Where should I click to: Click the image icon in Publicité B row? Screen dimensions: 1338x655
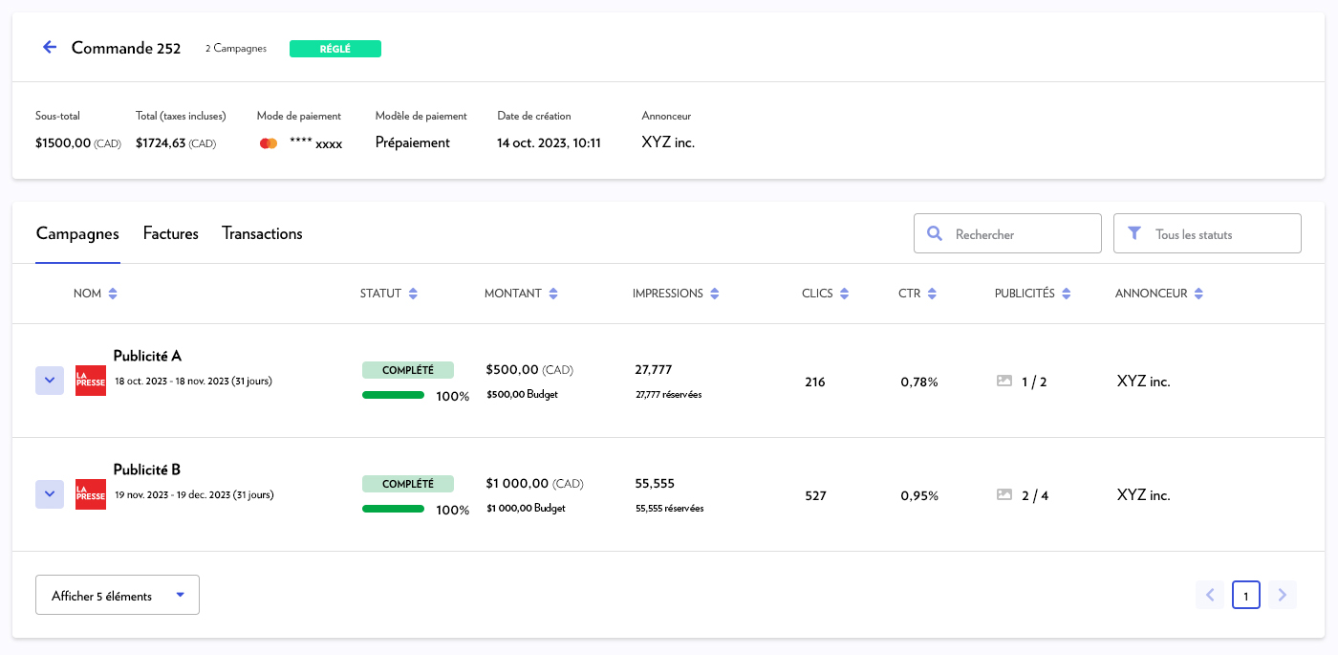click(1003, 494)
